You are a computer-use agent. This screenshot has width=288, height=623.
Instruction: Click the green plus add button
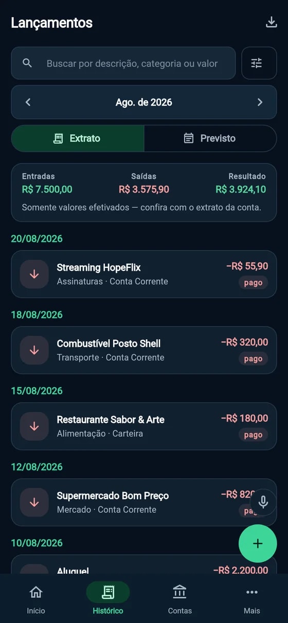click(x=258, y=543)
